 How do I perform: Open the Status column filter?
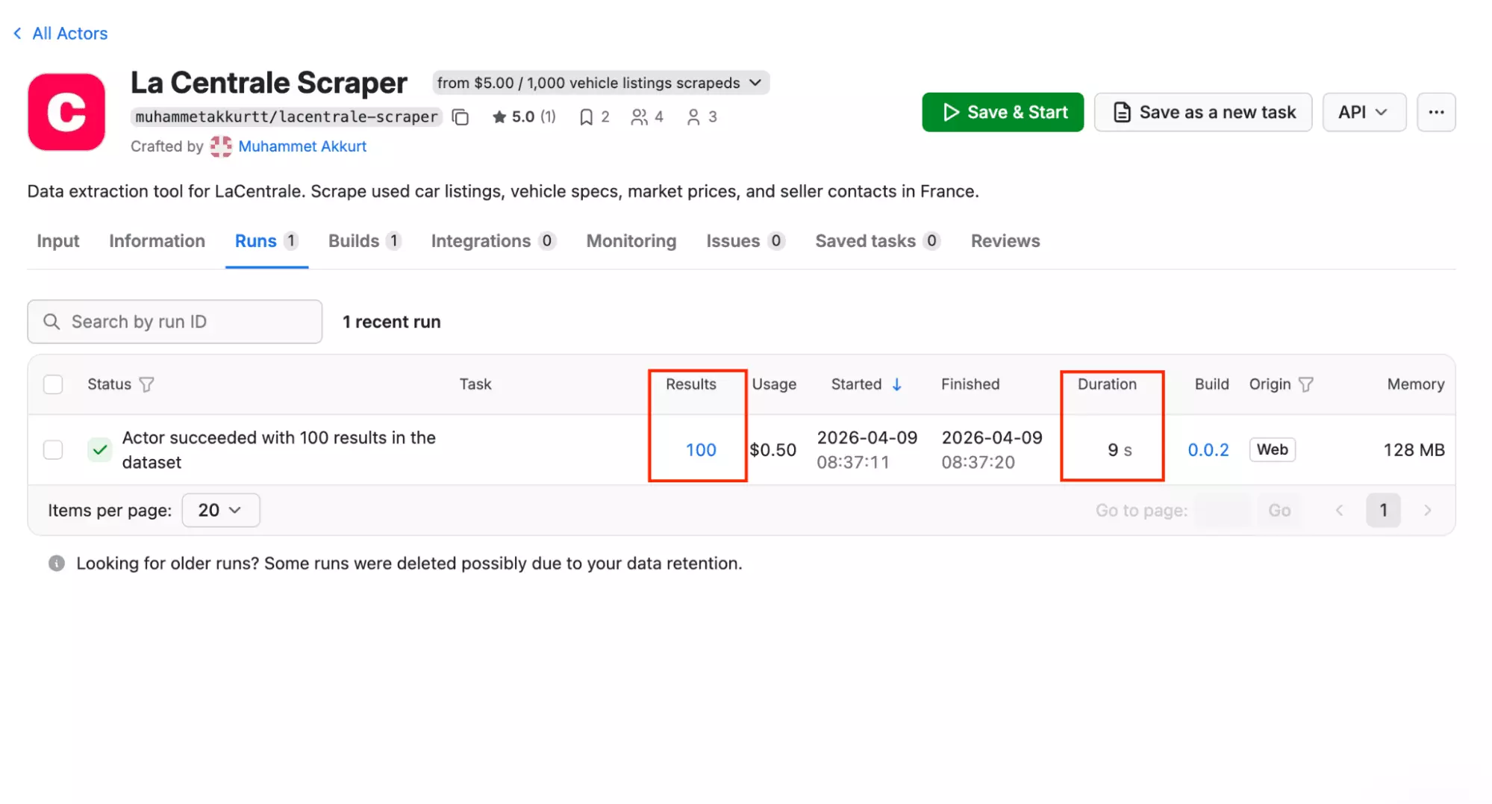tap(147, 384)
